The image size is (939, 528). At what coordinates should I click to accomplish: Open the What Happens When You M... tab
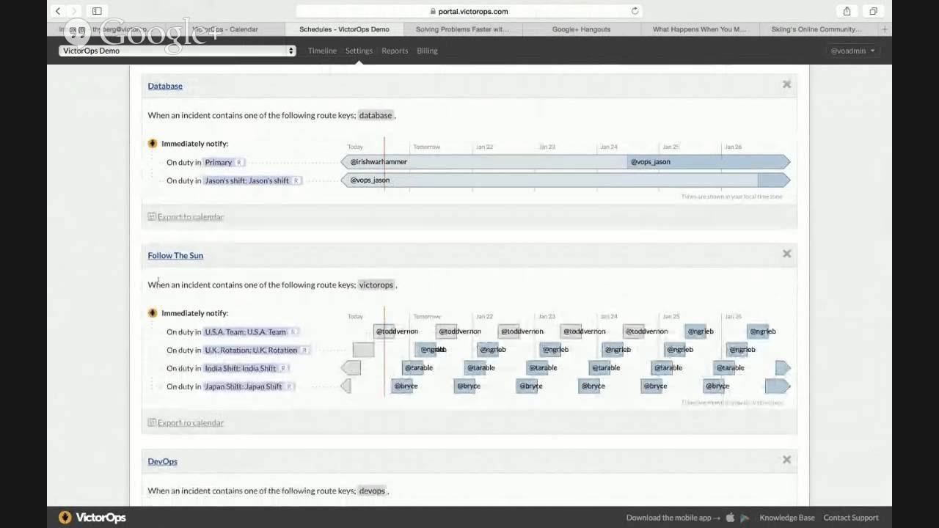coord(699,29)
